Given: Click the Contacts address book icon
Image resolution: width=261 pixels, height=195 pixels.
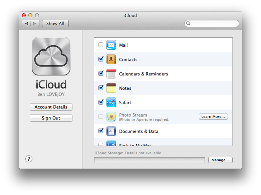Looking at the screenshot, I should 111,59.
